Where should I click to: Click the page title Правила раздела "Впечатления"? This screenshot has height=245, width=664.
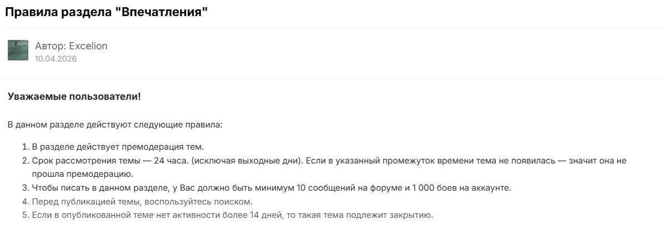(x=106, y=12)
